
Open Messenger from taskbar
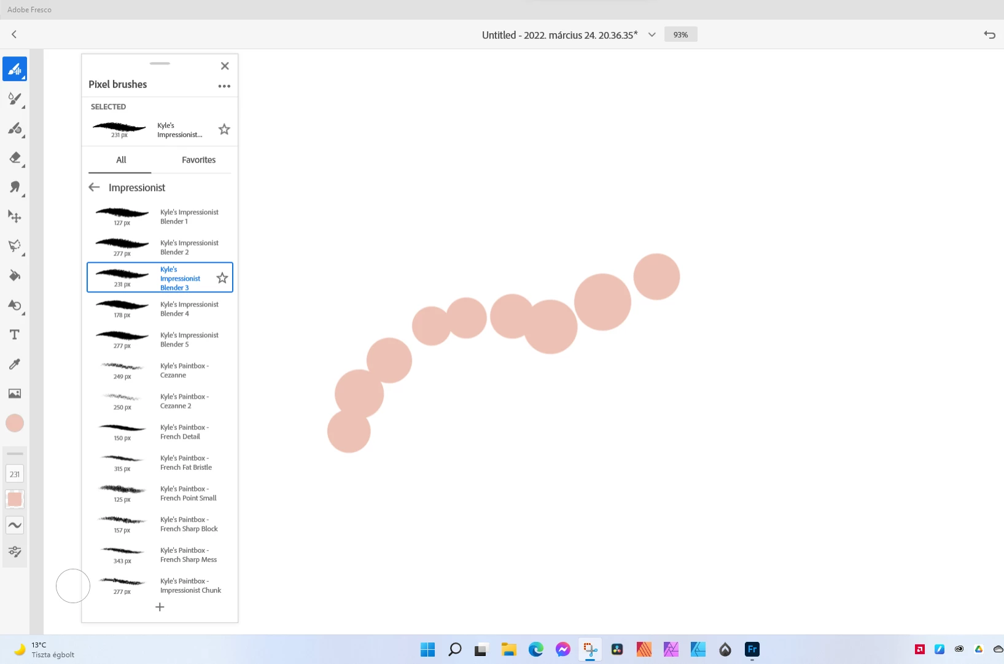562,649
